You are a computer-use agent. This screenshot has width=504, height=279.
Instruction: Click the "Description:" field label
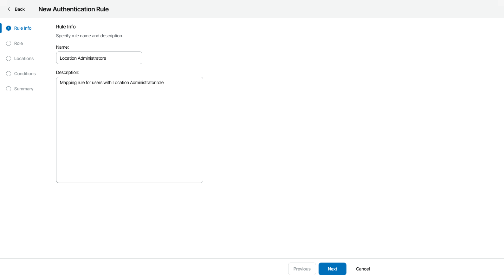tap(68, 72)
